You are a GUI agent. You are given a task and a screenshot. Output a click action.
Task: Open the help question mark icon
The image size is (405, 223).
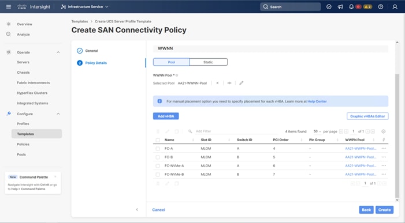point(381,7)
